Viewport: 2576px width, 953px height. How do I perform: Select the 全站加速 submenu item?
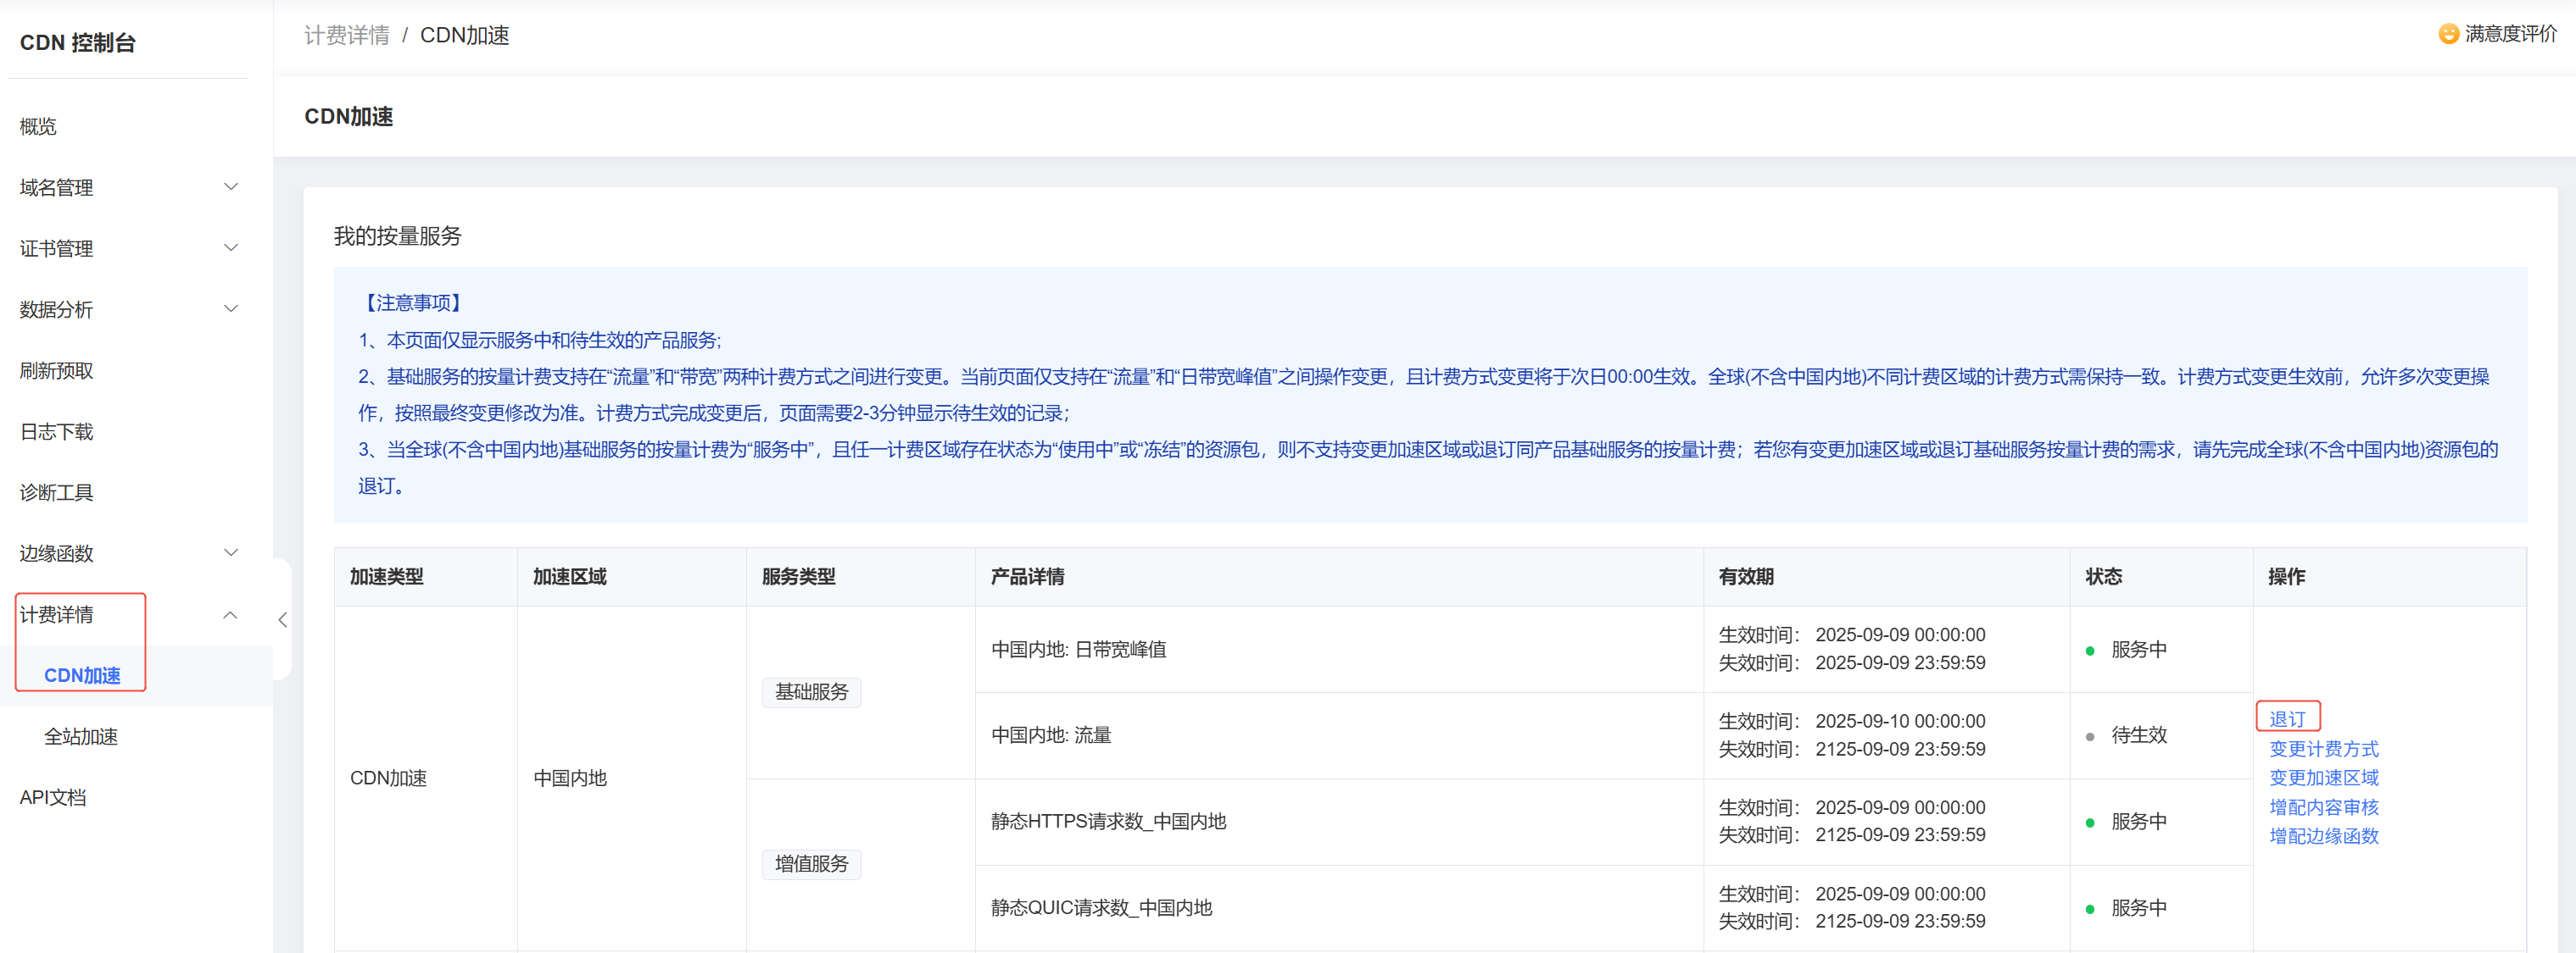(81, 736)
